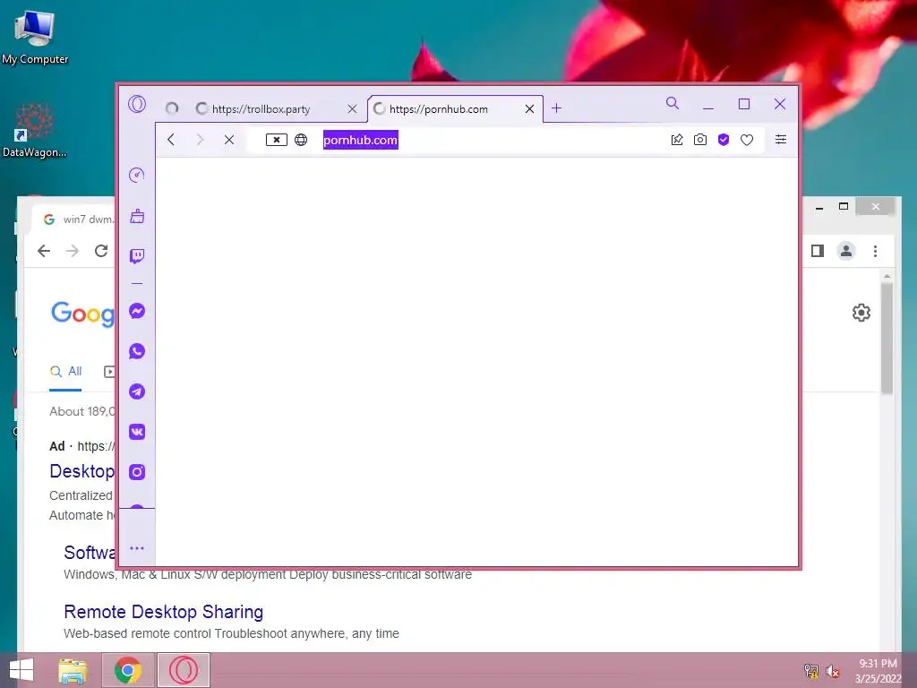Viewport: 917px width, 688px height.
Task: Open Chrome's three-dot menu
Action: [875, 251]
